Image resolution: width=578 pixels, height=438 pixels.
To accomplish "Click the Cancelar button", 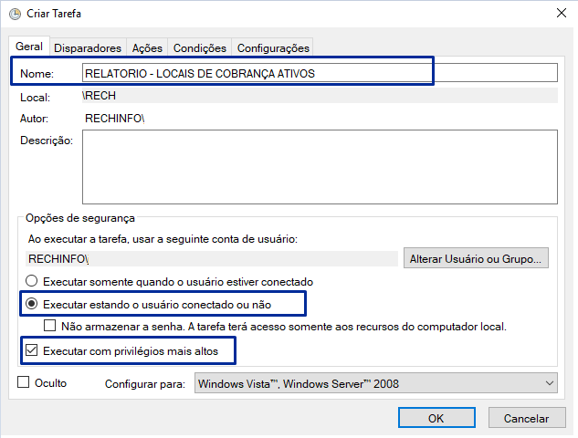I will point(527,418).
